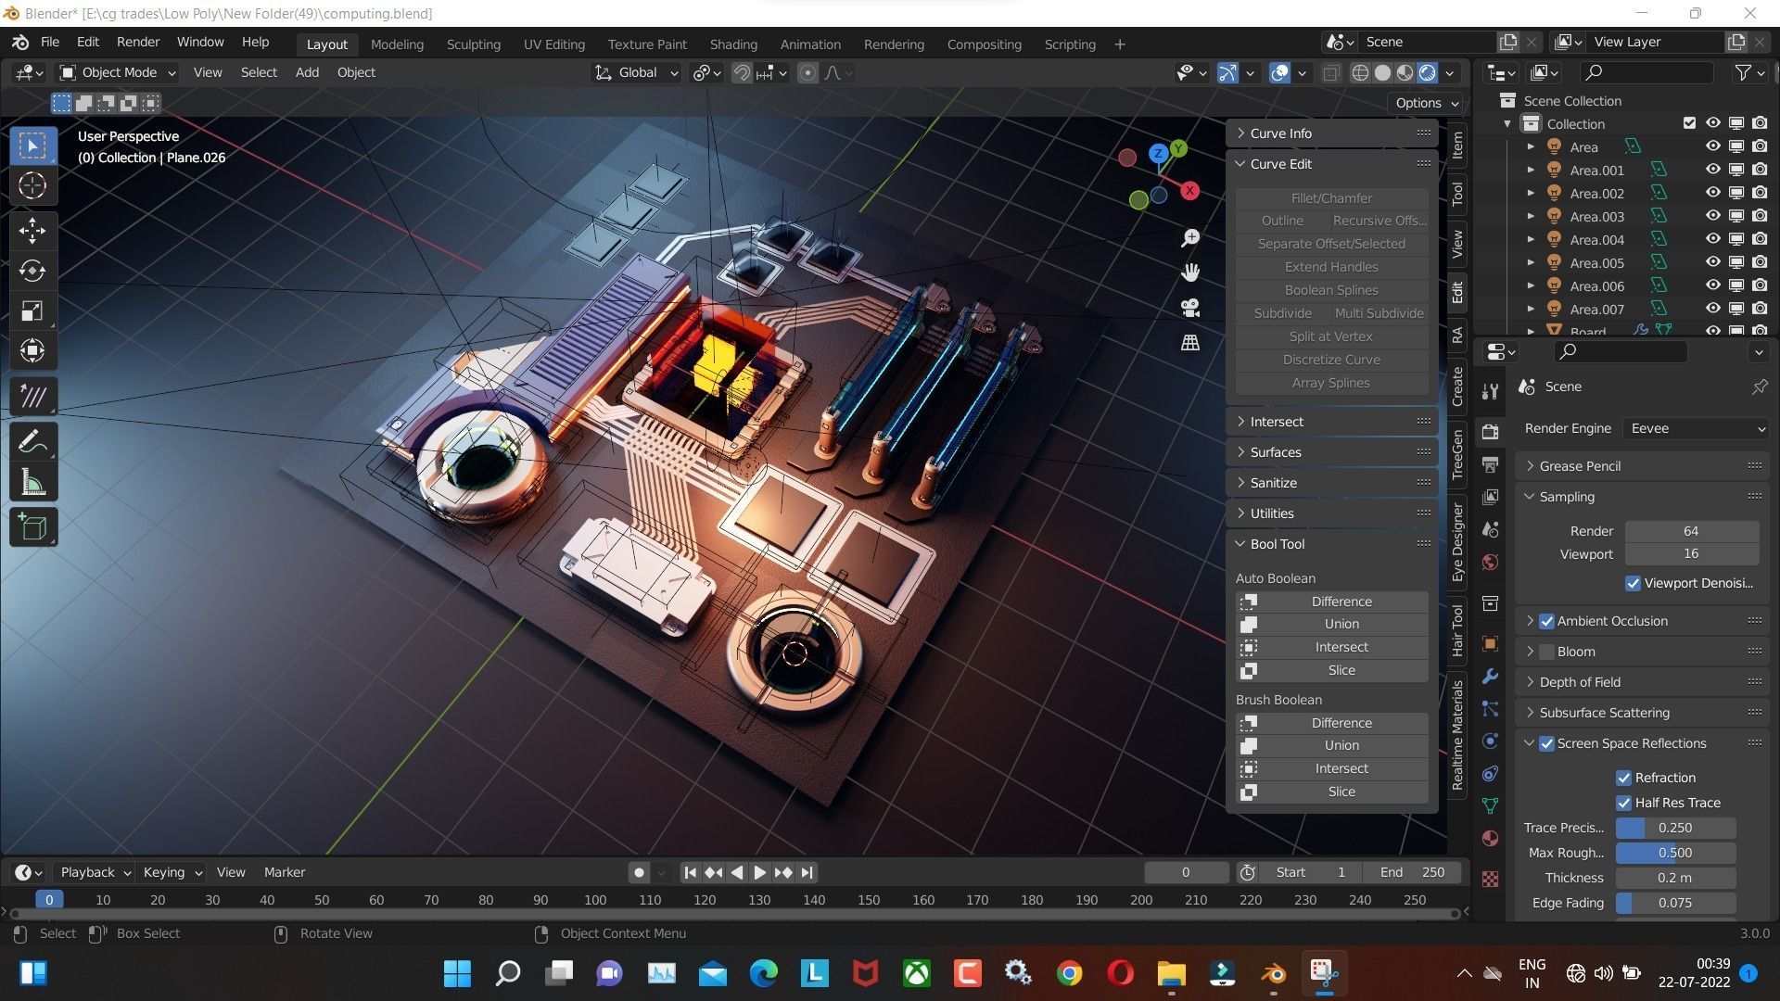Open the Material properties tab icon
1780x1001 pixels.
tap(1490, 839)
